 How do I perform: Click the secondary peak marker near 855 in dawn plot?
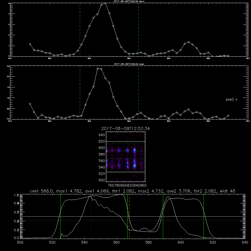189,42
